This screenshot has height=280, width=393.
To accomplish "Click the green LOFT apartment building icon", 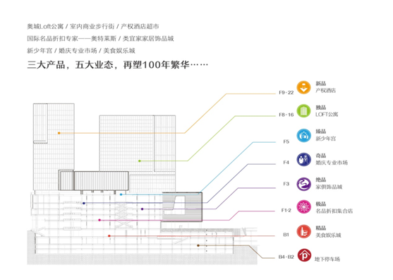I will click(303, 111).
